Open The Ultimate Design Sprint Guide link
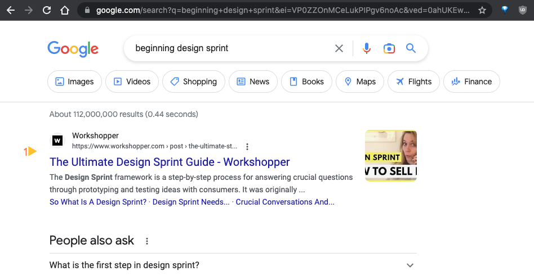Image resolution: width=534 pixels, height=276 pixels. [170, 162]
